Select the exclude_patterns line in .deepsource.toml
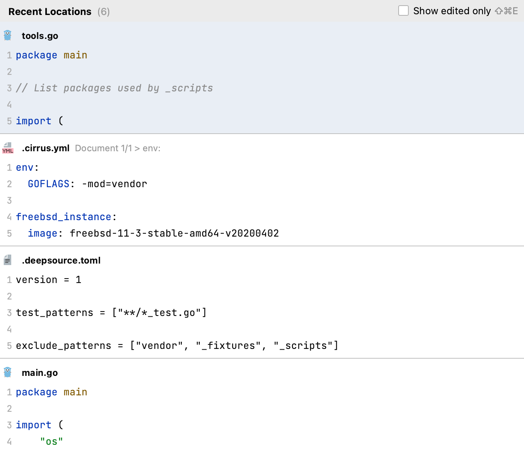The image size is (524, 453). 177,346
